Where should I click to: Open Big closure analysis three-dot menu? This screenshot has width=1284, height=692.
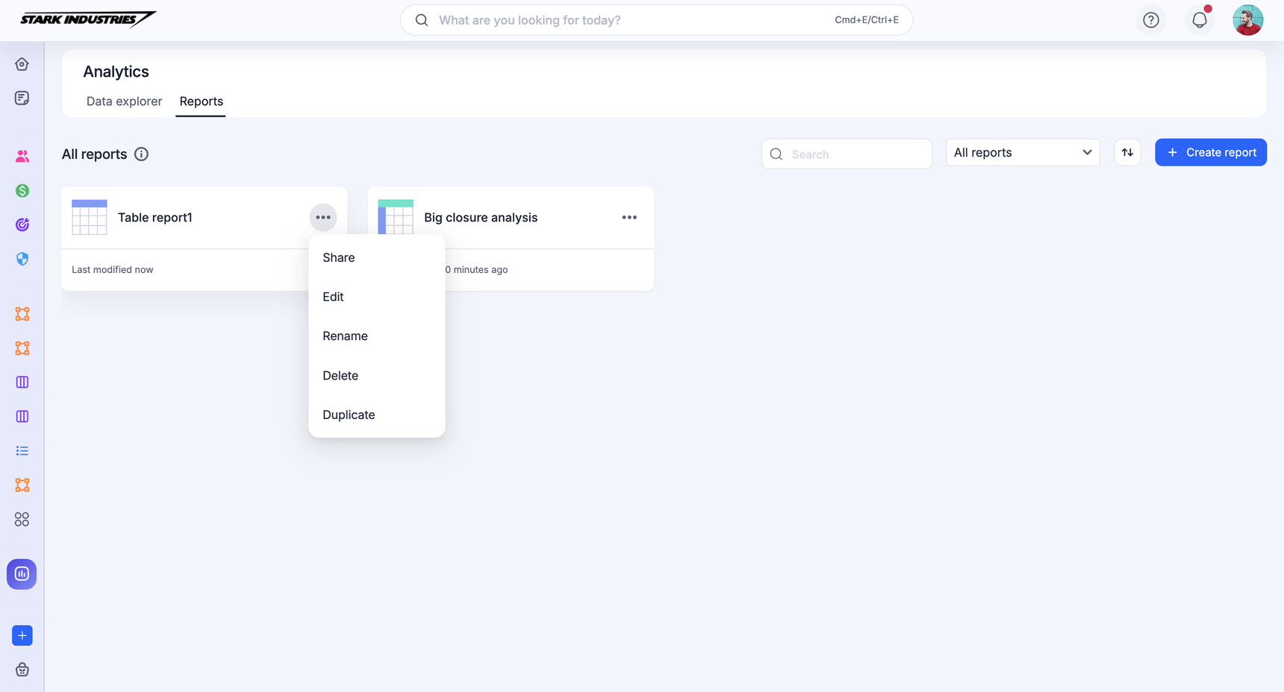(x=629, y=218)
